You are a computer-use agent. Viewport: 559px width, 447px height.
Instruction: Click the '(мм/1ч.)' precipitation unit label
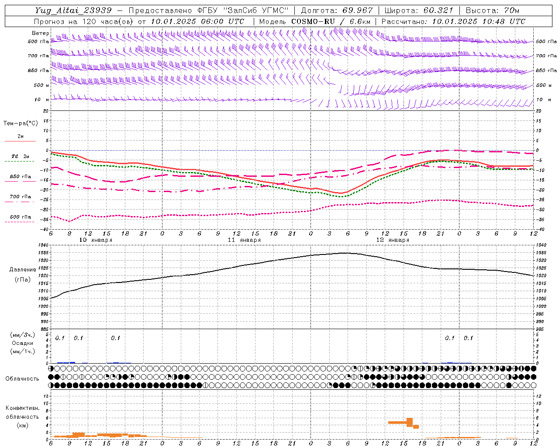[x=22, y=351]
